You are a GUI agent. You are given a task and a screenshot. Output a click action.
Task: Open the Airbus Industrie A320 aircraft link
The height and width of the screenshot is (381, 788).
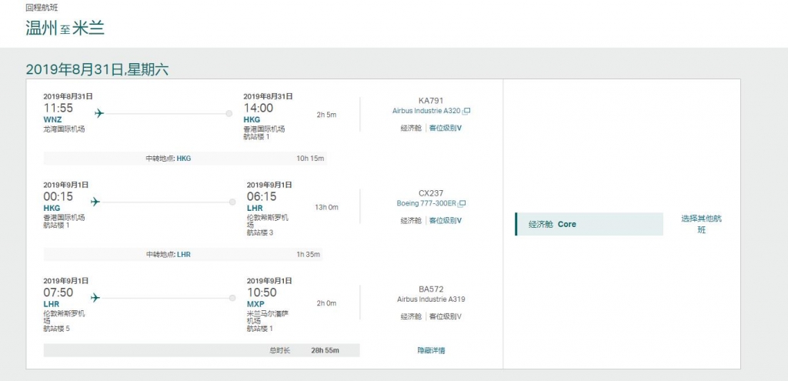[x=426, y=111]
